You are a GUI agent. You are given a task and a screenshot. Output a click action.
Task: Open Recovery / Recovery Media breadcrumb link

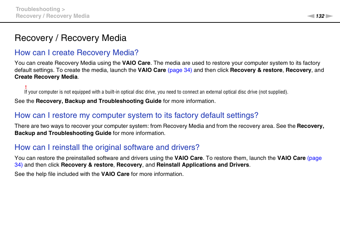tap(53, 16)
